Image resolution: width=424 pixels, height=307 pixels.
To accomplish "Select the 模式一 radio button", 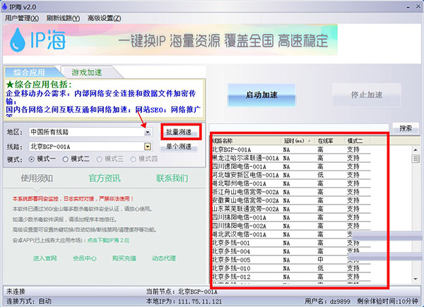I will pos(32,159).
